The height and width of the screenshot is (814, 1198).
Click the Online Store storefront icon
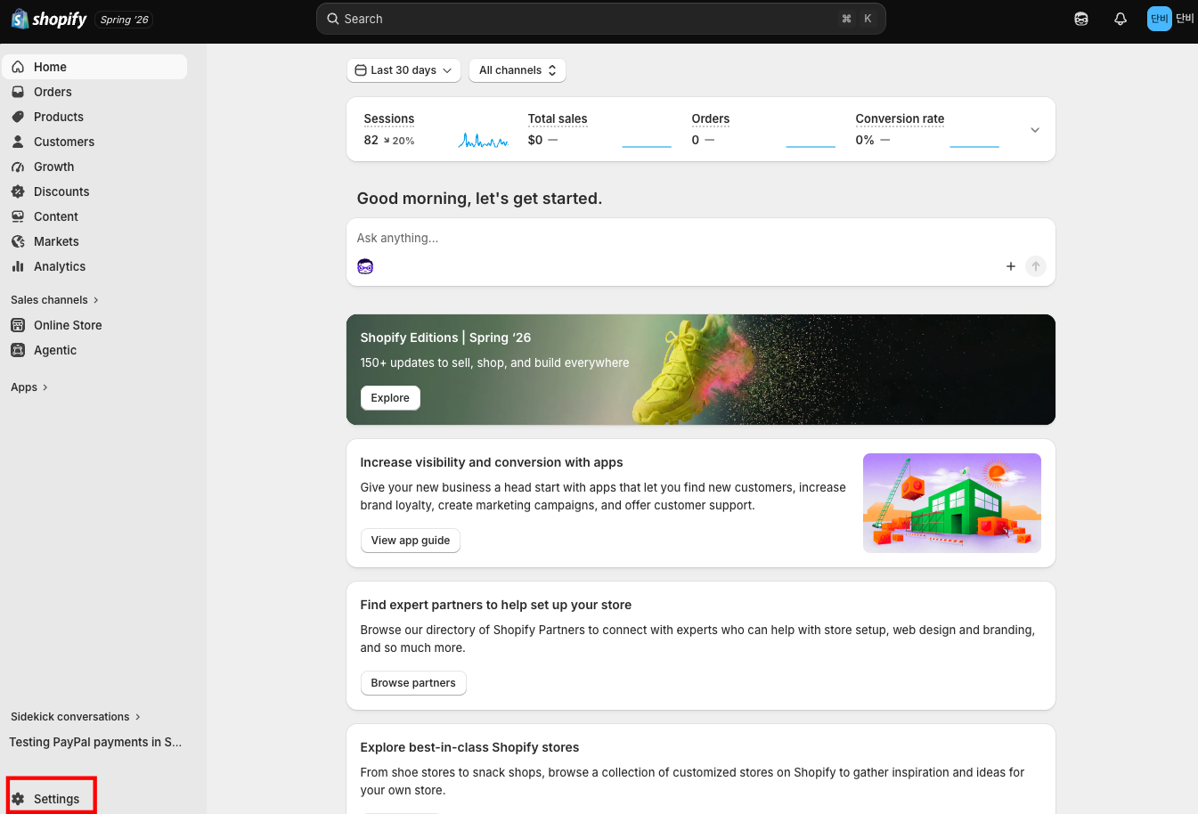coord(18,325)
